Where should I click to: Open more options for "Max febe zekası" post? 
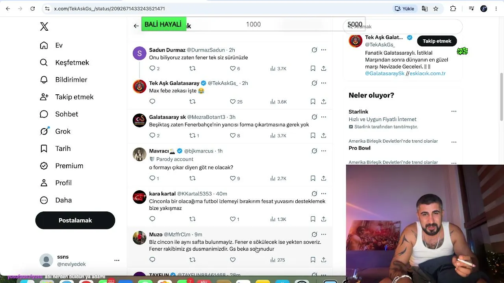(324, 83)
